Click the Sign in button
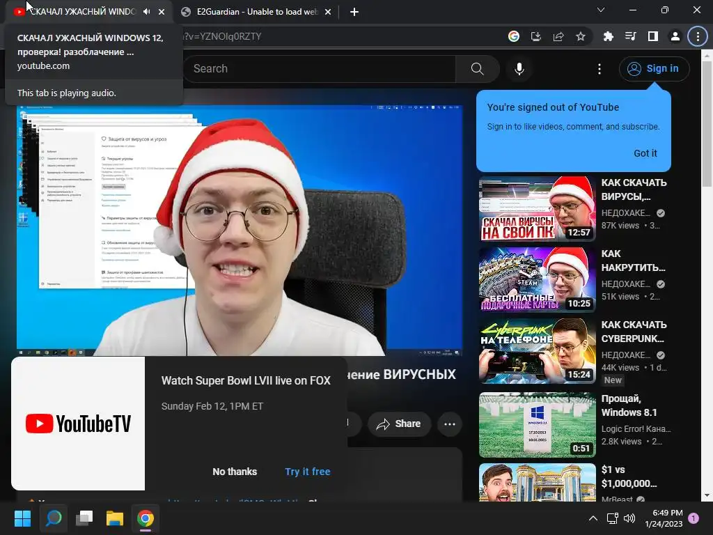 [654, 69]
